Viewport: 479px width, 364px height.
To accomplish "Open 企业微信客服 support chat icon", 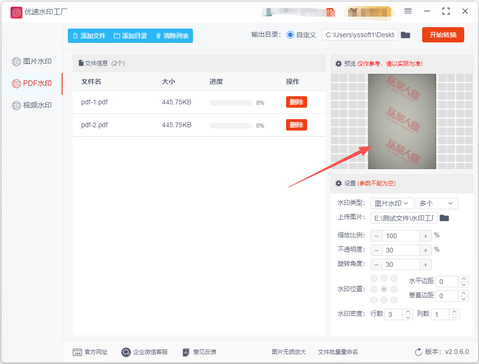I will pyautogui.click(x=126, y=352).
